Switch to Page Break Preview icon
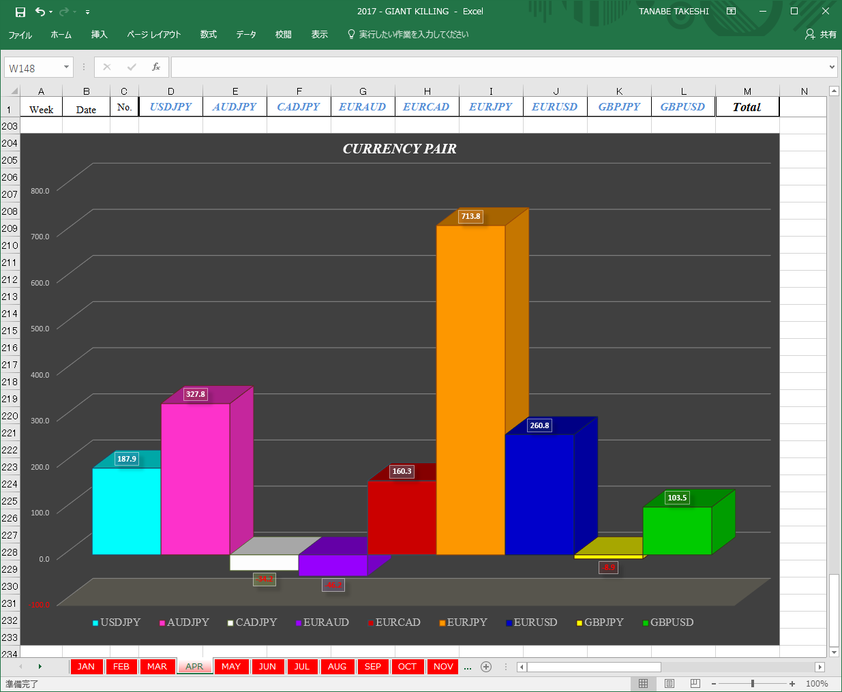The image size is (842, 692). click(695, 683)
